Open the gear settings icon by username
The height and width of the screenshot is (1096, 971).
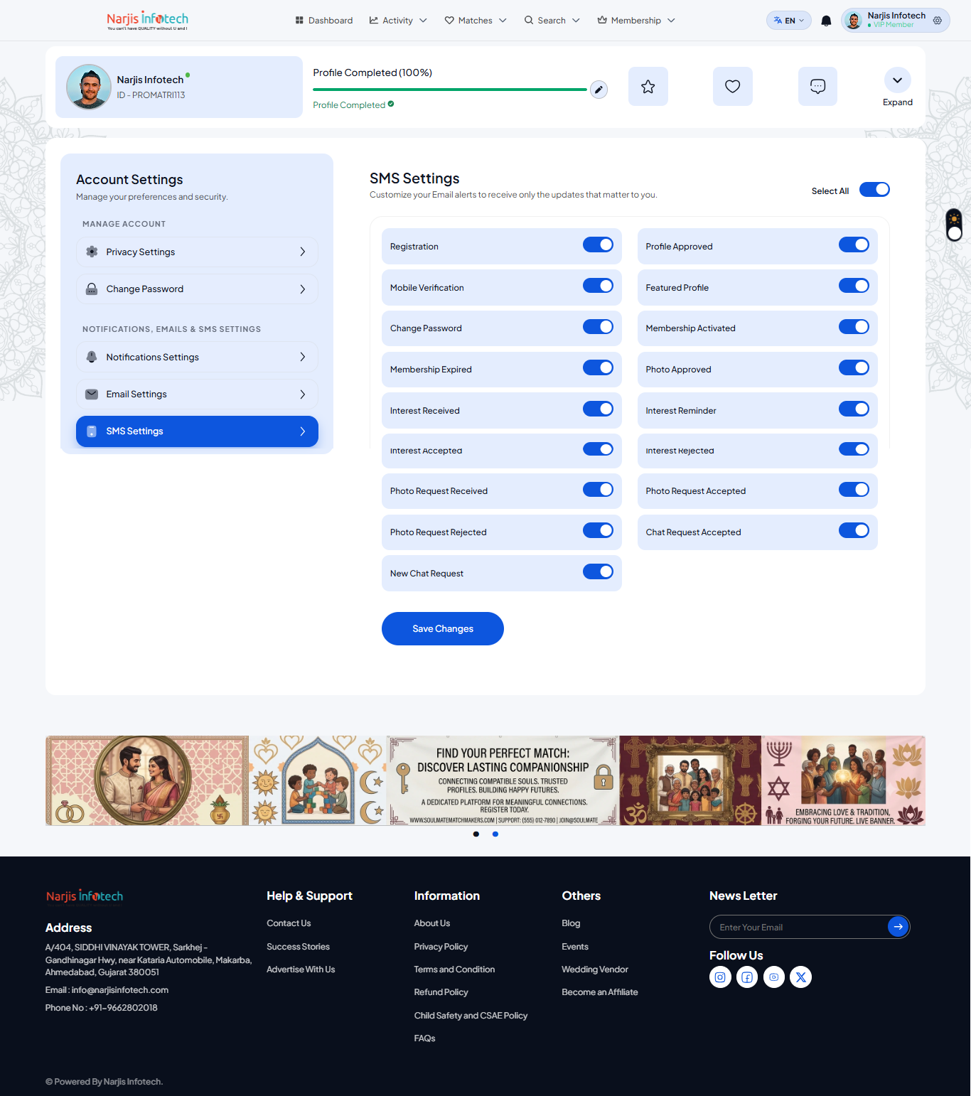coord(938,21)
